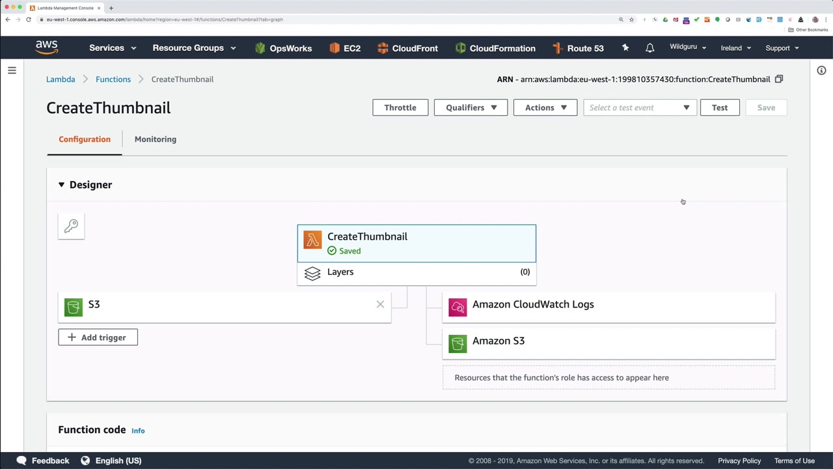This screenshot has height=469, width=833.
Task: Go back with the browser back arrow
Action: (x=8, y=20)
